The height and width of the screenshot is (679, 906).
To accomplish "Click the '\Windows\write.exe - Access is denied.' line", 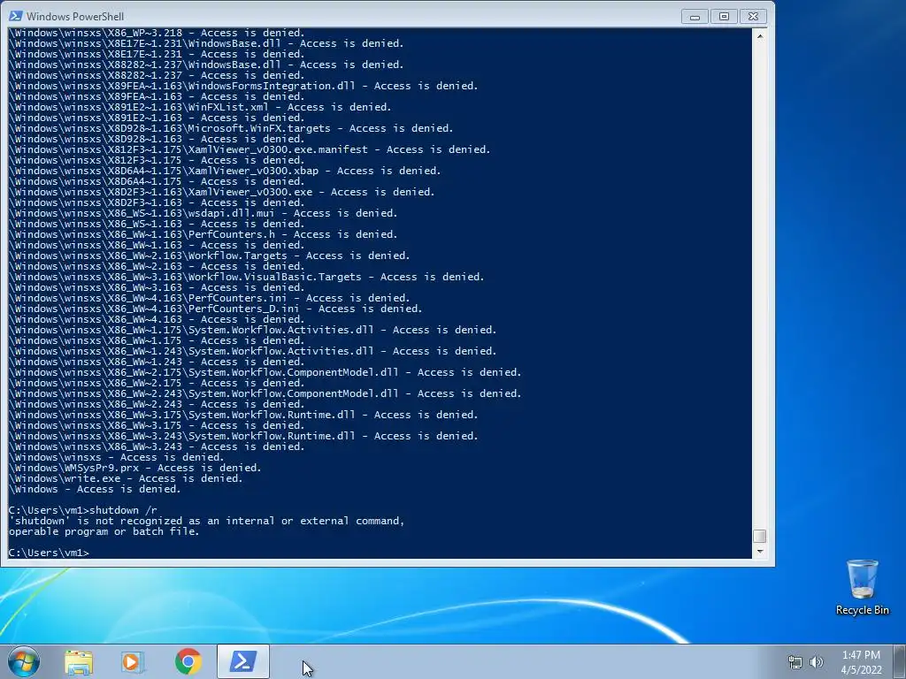I will 126,478.
